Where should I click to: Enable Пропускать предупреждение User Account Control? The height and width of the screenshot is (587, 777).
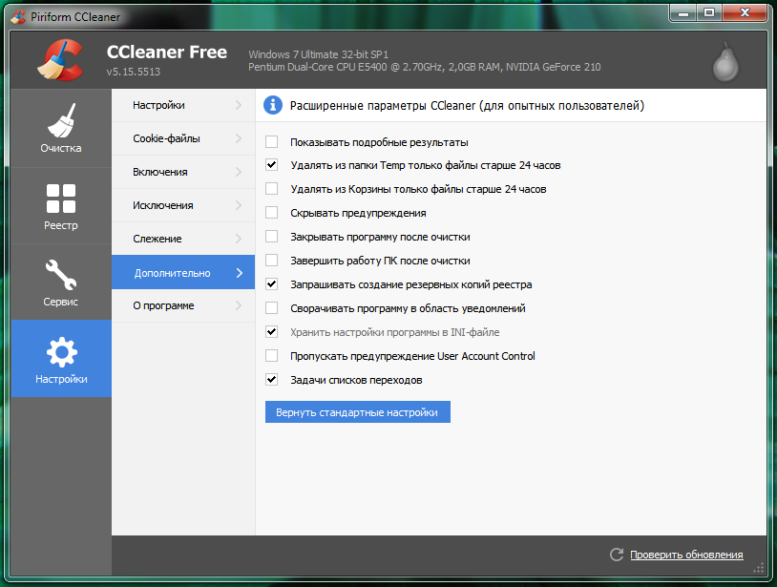point(271,355)
